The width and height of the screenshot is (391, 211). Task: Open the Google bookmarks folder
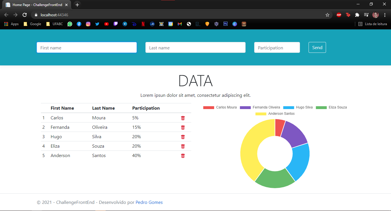pos(32,24)
